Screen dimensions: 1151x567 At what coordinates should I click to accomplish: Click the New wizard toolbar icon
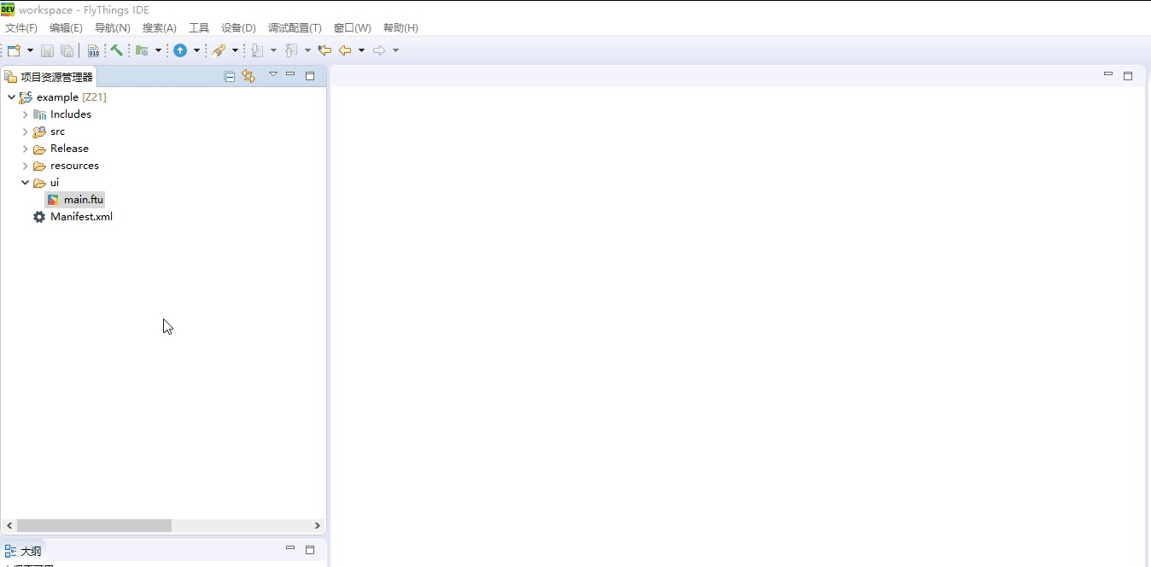pos(14,50)
